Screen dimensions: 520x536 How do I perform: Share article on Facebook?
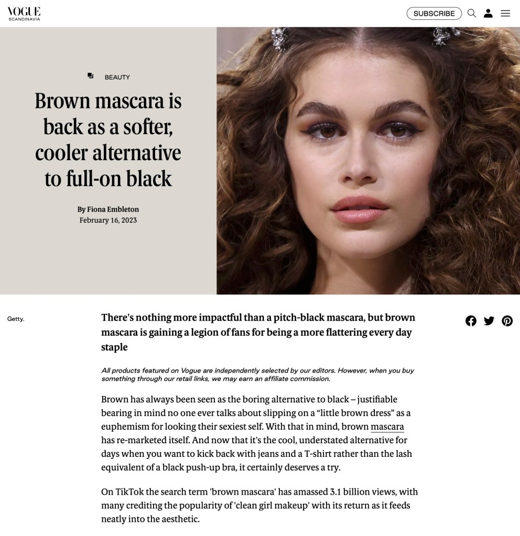click(x=471, y=321)
